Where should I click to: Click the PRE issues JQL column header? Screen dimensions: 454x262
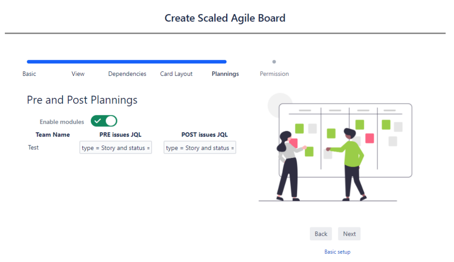[120, 135]
